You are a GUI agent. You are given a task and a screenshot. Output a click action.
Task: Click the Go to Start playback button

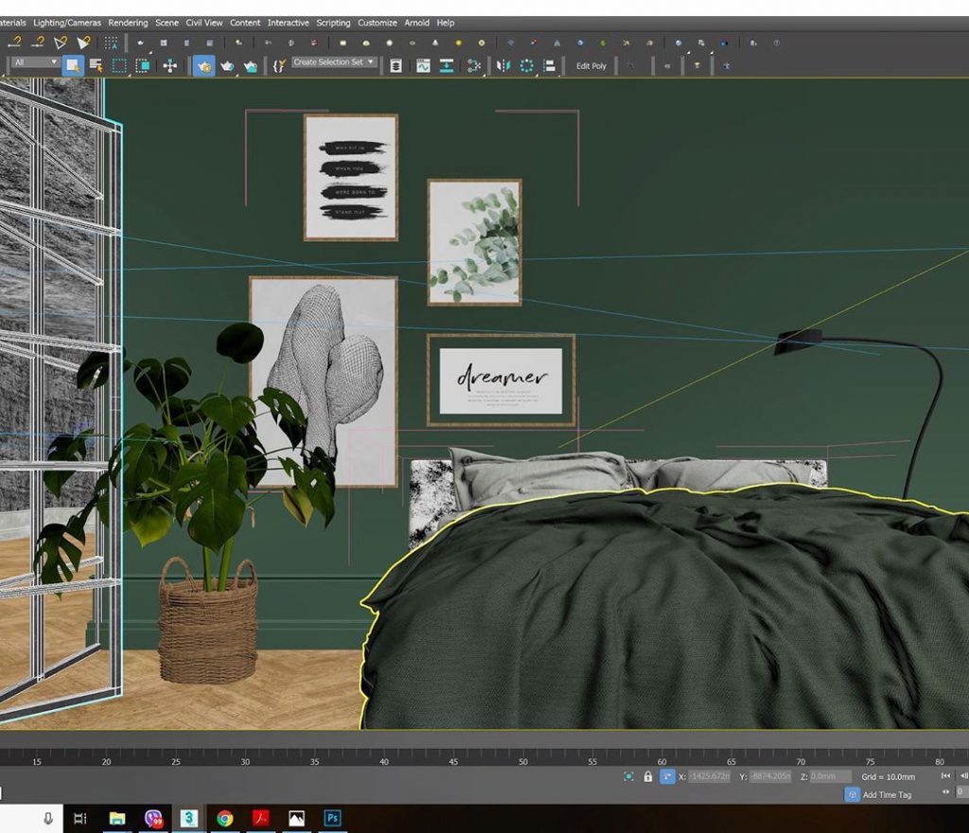click(945, 776)
